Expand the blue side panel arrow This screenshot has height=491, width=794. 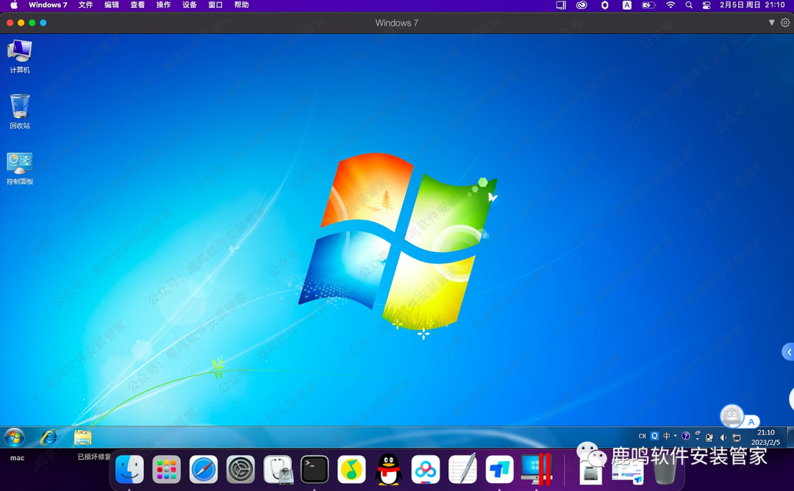788,352
